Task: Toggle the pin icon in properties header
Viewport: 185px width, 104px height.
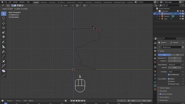Action: (x=183, y=42)
